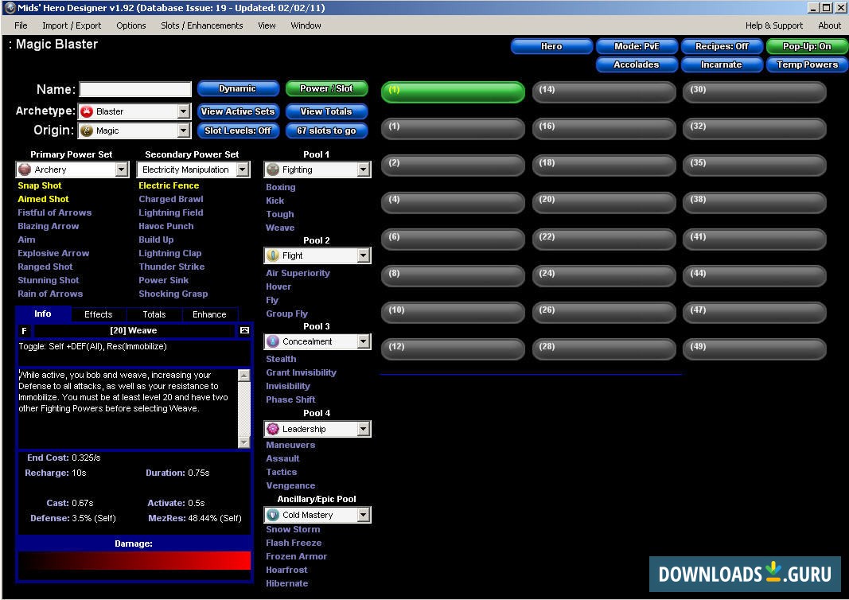Click the Leadership pool icon
The image size is (849, 600).
pos(273,429)
